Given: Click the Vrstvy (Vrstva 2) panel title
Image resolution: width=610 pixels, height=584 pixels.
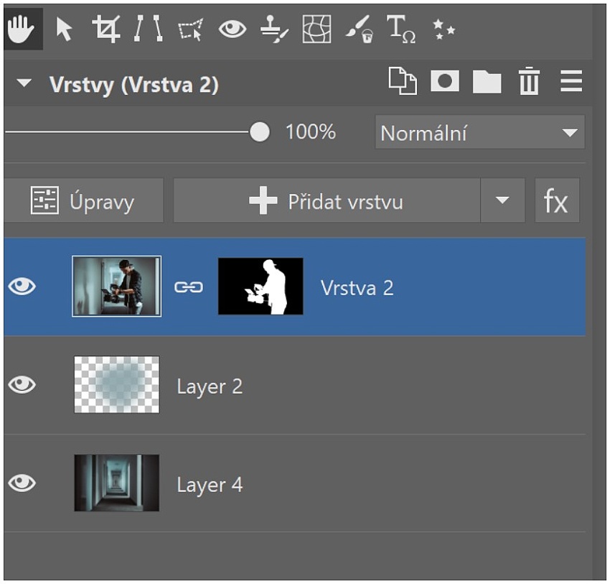Looking at the screenshot, I should 133,85.
